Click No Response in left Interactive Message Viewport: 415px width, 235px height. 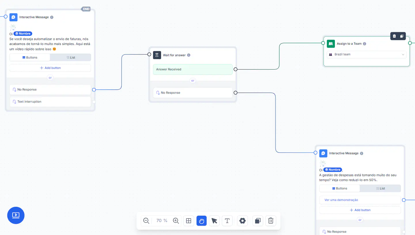pos(50,89)
